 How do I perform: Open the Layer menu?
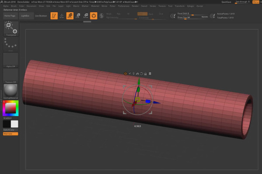[x=61, y=6]
